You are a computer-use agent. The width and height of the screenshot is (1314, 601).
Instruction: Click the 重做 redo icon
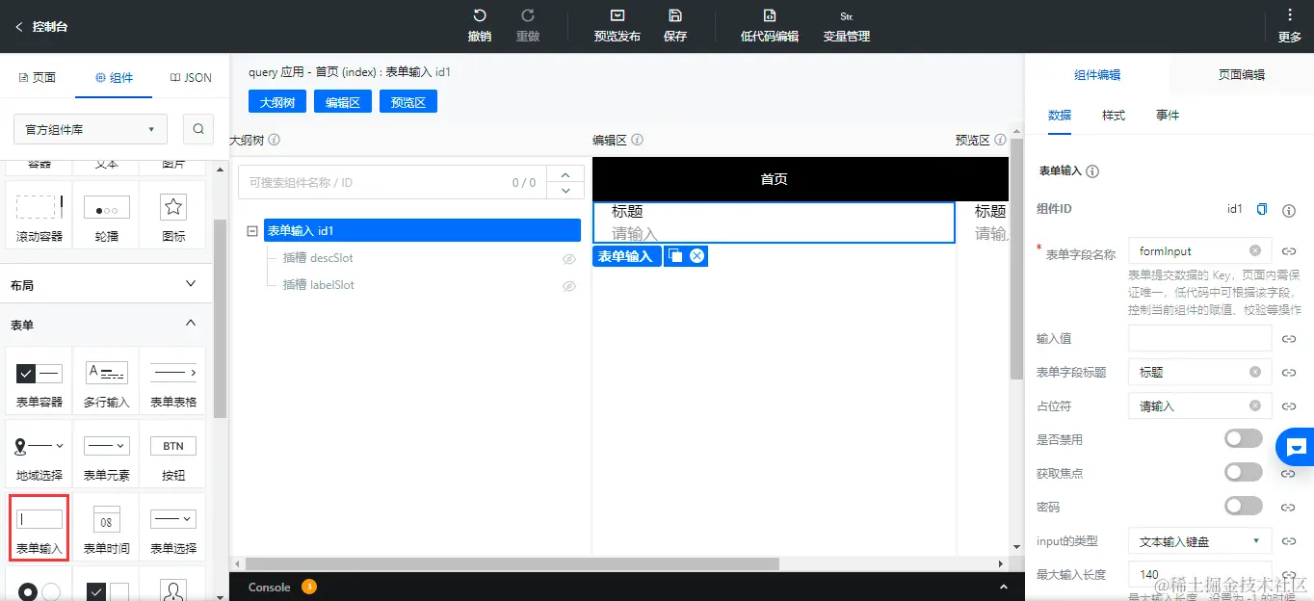[528, 15]
